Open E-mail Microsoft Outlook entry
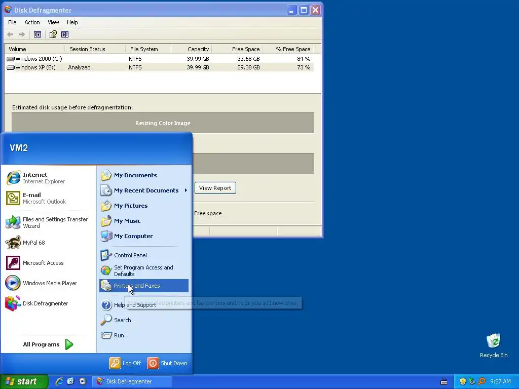This screenshot has height=389, width=519. [48, 198]
